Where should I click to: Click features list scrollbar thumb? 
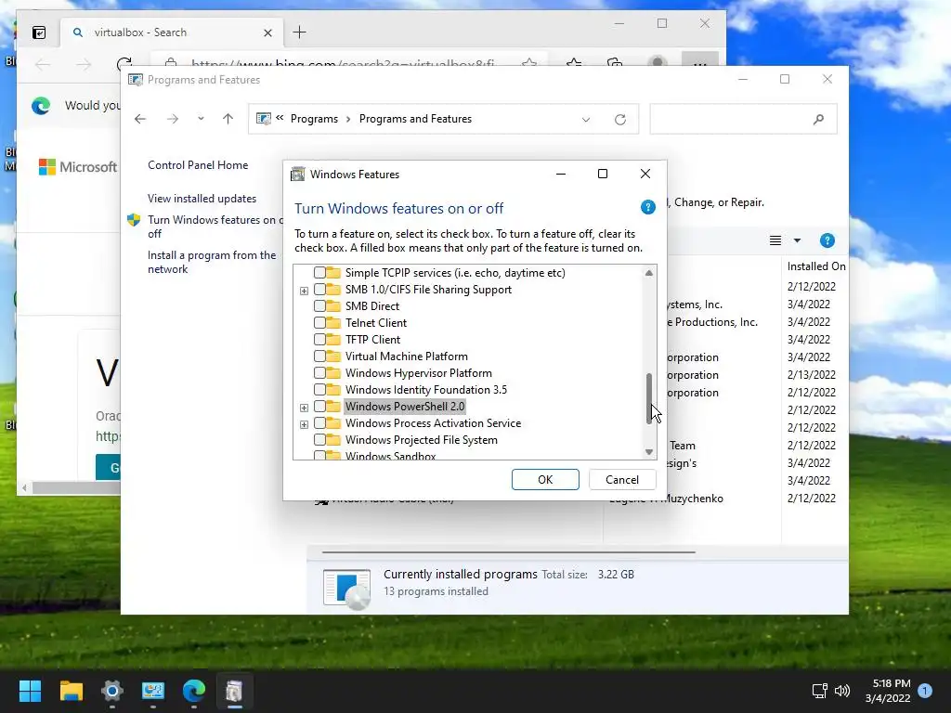[x=649, y=398]
